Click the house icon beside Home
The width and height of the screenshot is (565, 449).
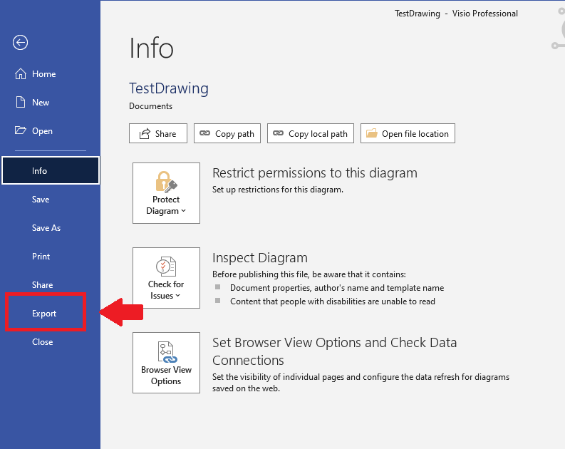point(21,74)
